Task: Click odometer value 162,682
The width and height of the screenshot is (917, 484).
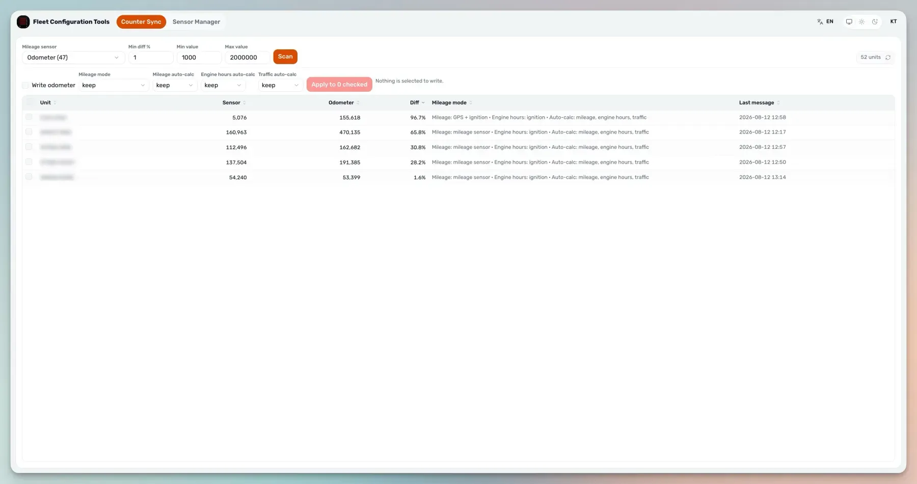Action: pyautogui.click(x=349, y=148)
